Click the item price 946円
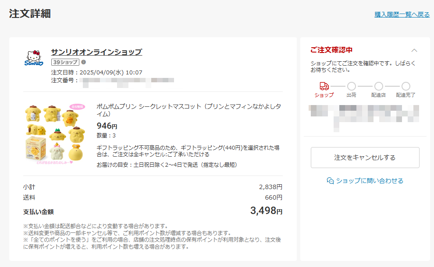Screen dimensions: 434x267 pyautogui.click(x=107, y=126)
